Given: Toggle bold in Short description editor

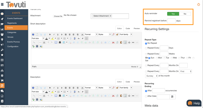Looking at the screenshot, I should pyautogui.click(x=50, y=34).
